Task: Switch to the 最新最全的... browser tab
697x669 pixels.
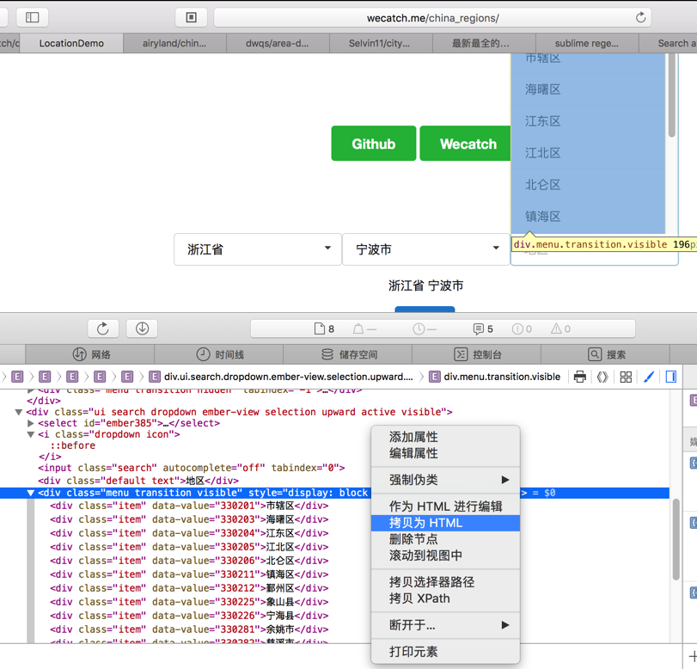Action: pos(484,43)
